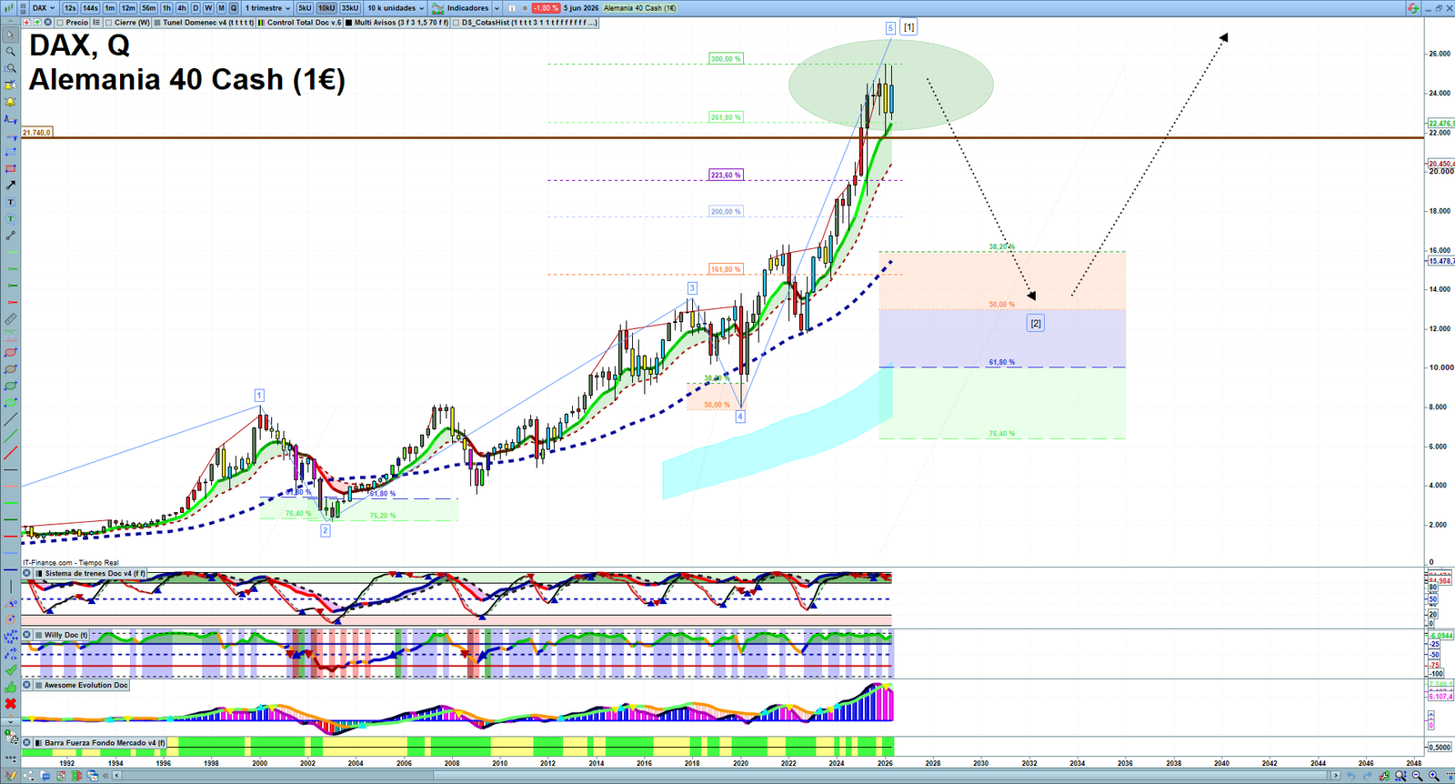The image size is (1455, 784).
Task: Open the share icon in bottom bar
Action: pos(28,776)
